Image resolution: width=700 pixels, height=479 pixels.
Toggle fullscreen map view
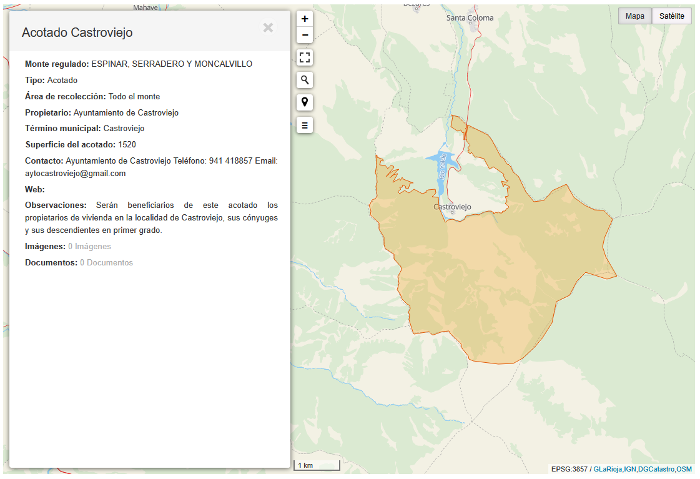click(305, 57)
